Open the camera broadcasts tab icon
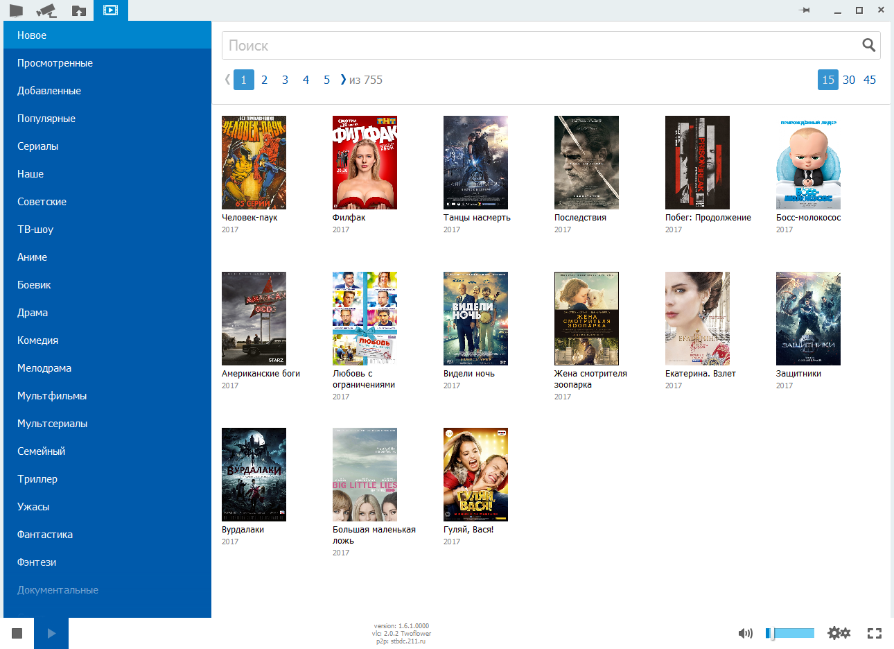 pos(47,10)
